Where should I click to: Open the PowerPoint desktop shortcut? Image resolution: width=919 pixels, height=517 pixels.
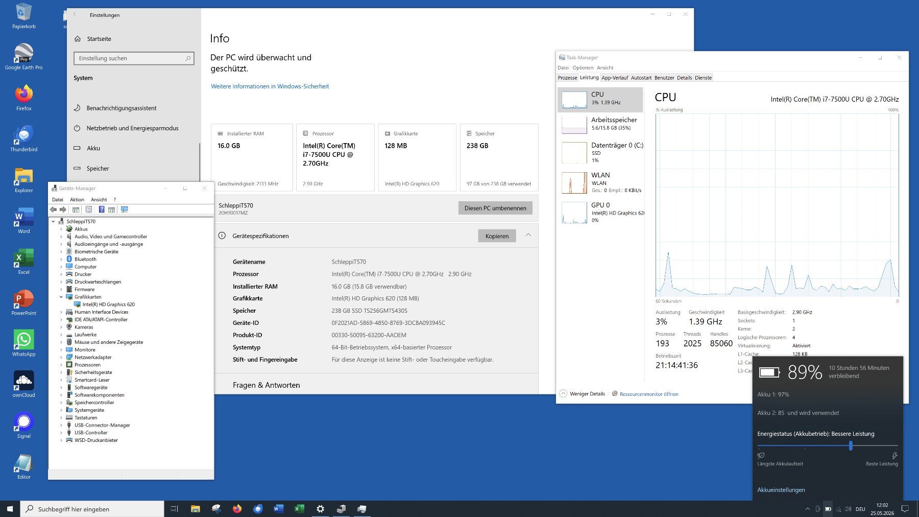pyautogui.click(x=24, y=302)
